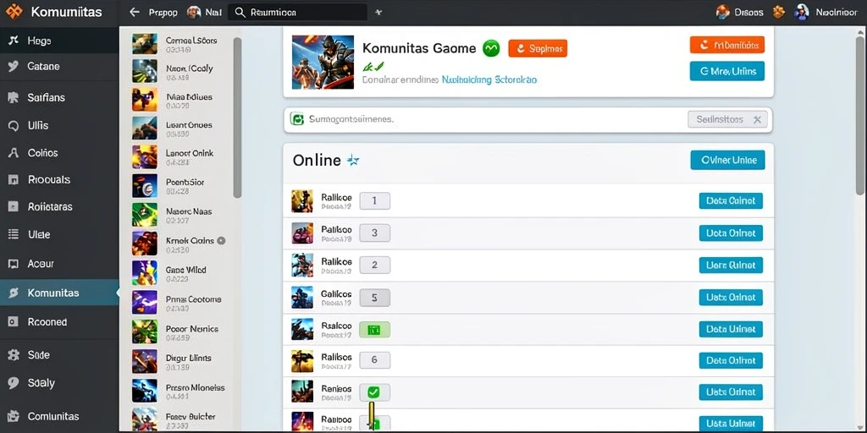
Task: Click the blue button in row numbered 1
Action: 731,201
